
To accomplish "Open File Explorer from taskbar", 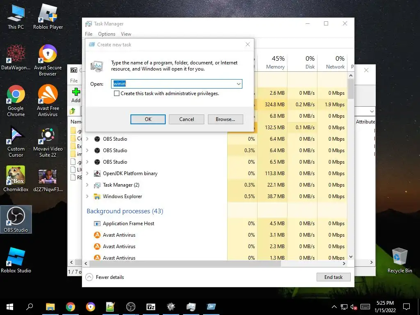I will (x=50, y=307).
